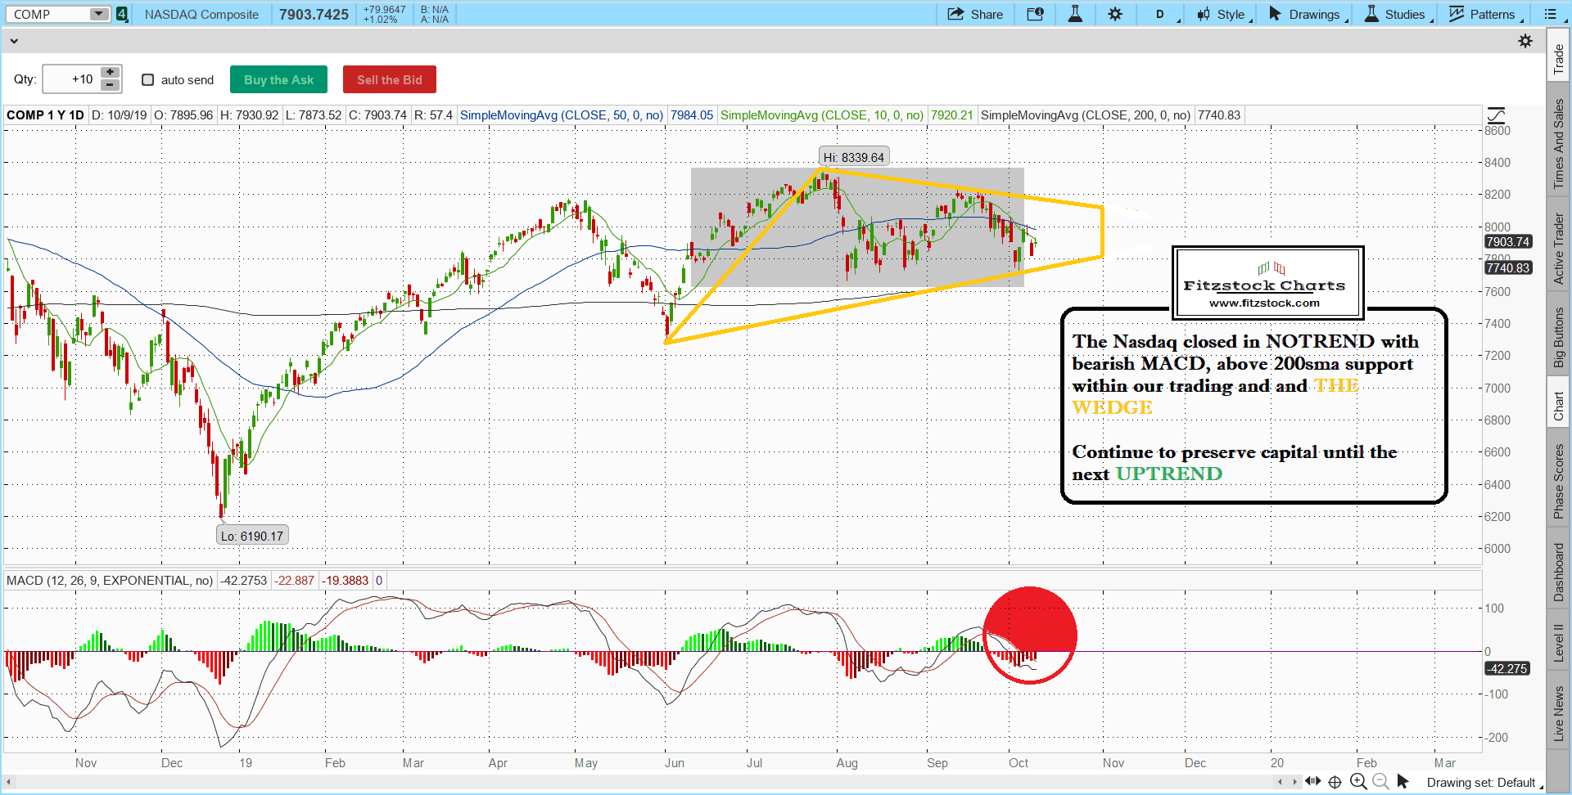Decrease quantity with the minus stepper
This screenshot has width=1572, height=795.
tap(110, 86)
